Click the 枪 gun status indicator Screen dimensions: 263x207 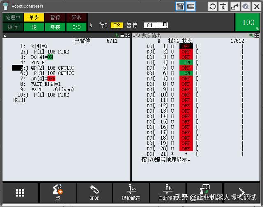click(34, 27)
